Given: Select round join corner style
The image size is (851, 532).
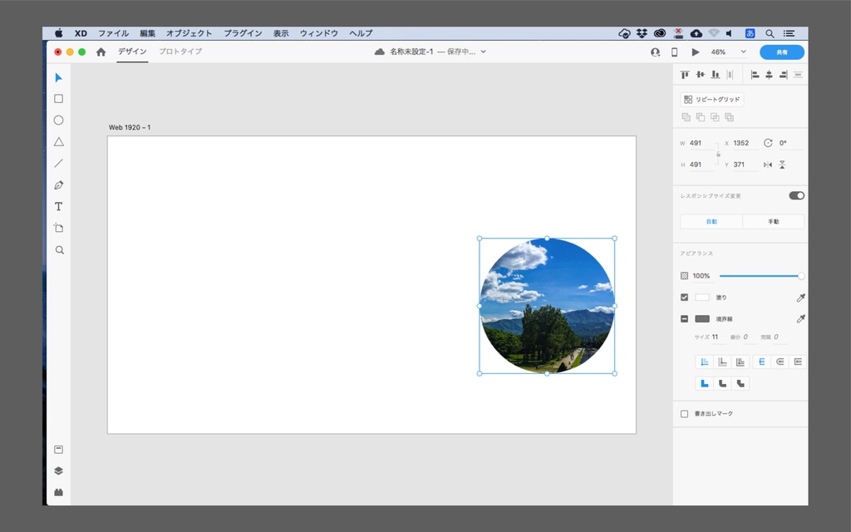Looking at the screenshot, I should [x=722, y=383].
